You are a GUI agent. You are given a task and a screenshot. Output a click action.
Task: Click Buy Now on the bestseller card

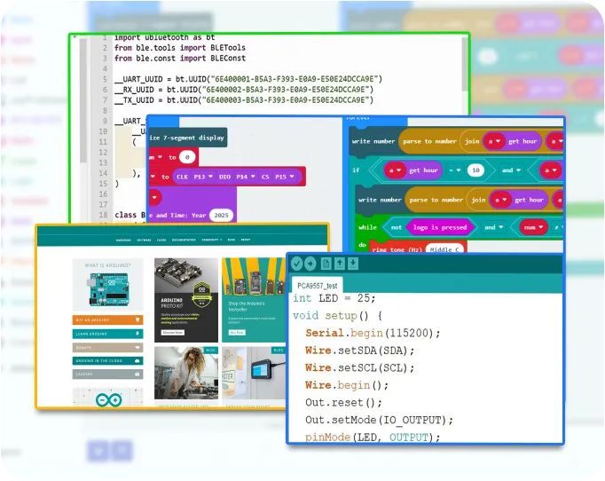point(237,333)
